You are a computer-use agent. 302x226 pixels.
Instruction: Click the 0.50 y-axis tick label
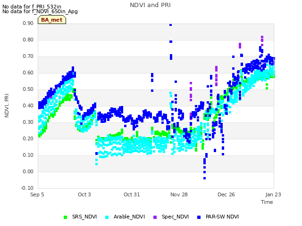point(28,89)
